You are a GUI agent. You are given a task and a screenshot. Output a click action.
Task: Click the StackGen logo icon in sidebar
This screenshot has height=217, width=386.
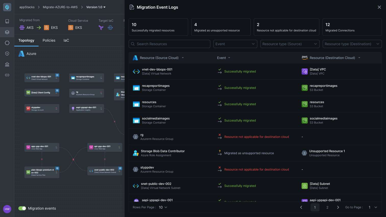tap(7, 7)
